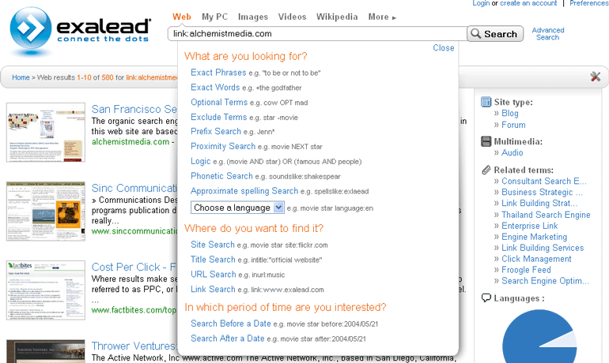Filter by Forum site type
Viewport: 609px width, 363px height.
pos(513,125)
